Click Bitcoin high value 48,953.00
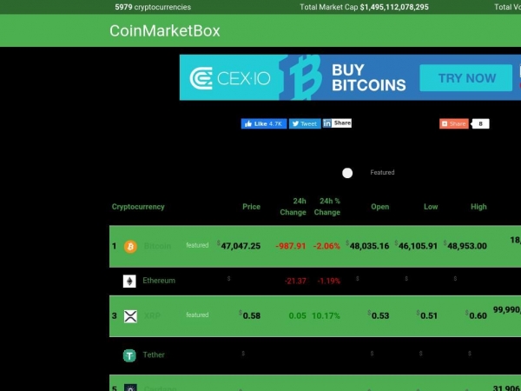Screen dimensions: 521x391 [x=465, y=246]
